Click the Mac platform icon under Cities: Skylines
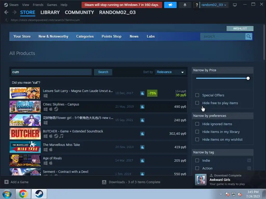 51,109
